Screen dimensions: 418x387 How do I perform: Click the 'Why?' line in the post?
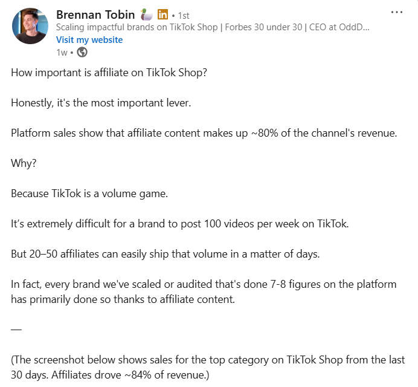[x=24, y=163]
